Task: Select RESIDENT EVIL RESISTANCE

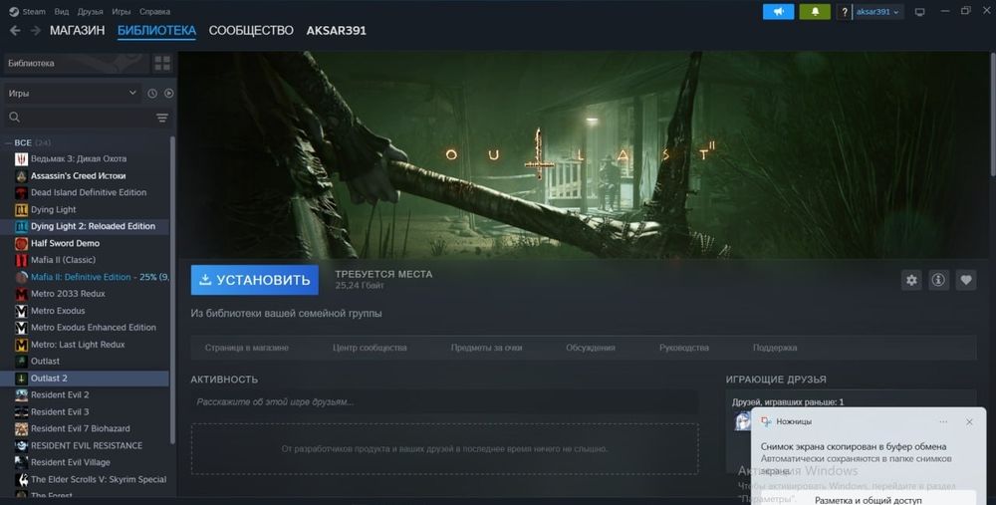Action: tap(86, 445)
